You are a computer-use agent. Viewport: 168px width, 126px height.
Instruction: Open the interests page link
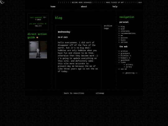pos(125,31)
